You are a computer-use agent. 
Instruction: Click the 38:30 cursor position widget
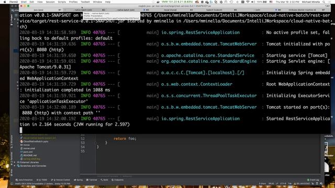(271, 183)
